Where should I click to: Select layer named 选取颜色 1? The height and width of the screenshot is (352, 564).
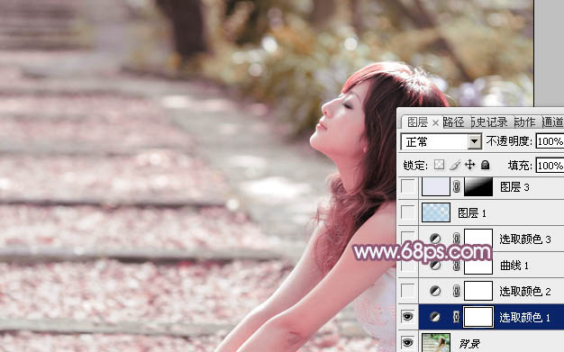(x=524, y=317)
